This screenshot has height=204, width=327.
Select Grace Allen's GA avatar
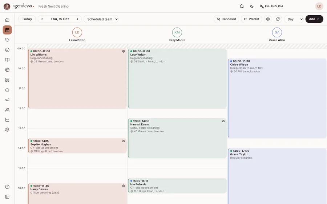click(x=277, y=32)
